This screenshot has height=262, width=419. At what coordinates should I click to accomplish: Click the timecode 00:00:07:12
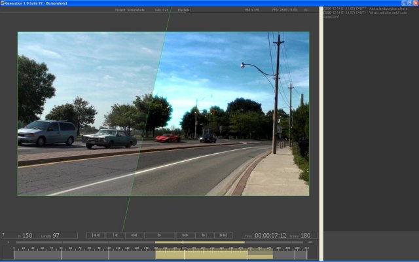click(x=270, y=236)
